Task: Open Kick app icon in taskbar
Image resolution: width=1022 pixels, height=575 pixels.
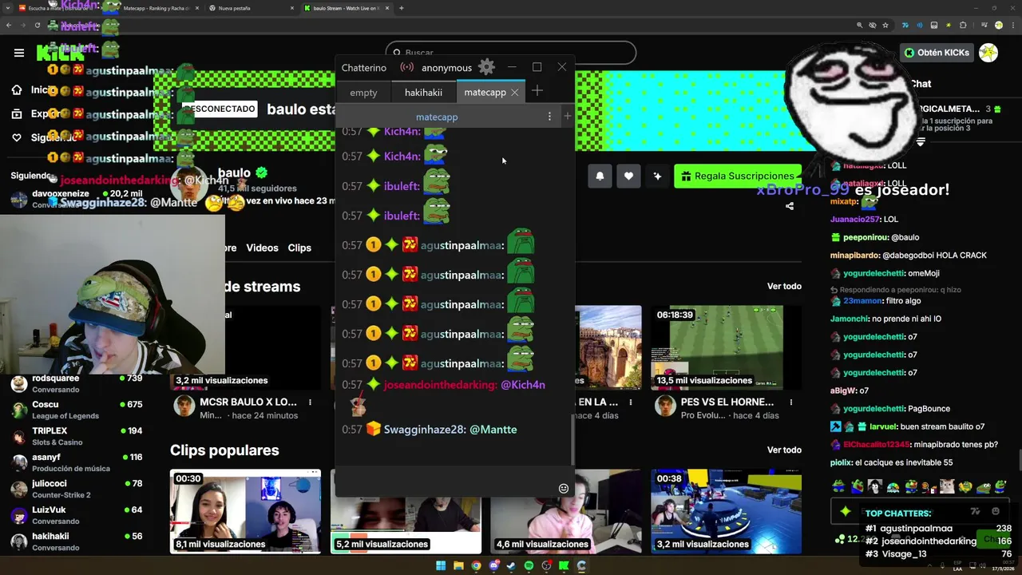Action: point(564,565)
